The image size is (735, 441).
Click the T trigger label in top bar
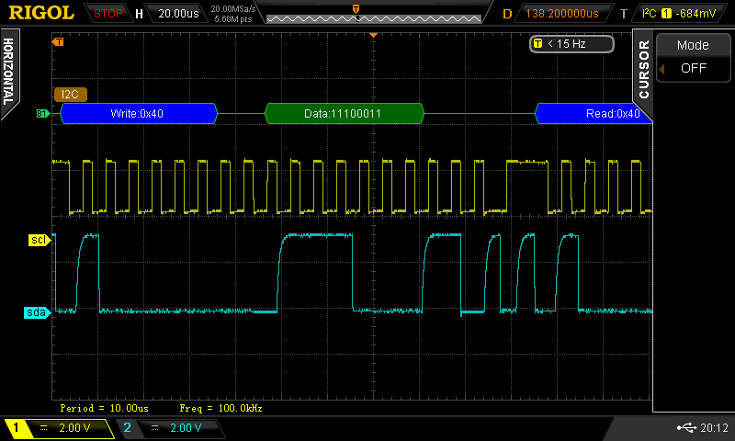point(624,14)
